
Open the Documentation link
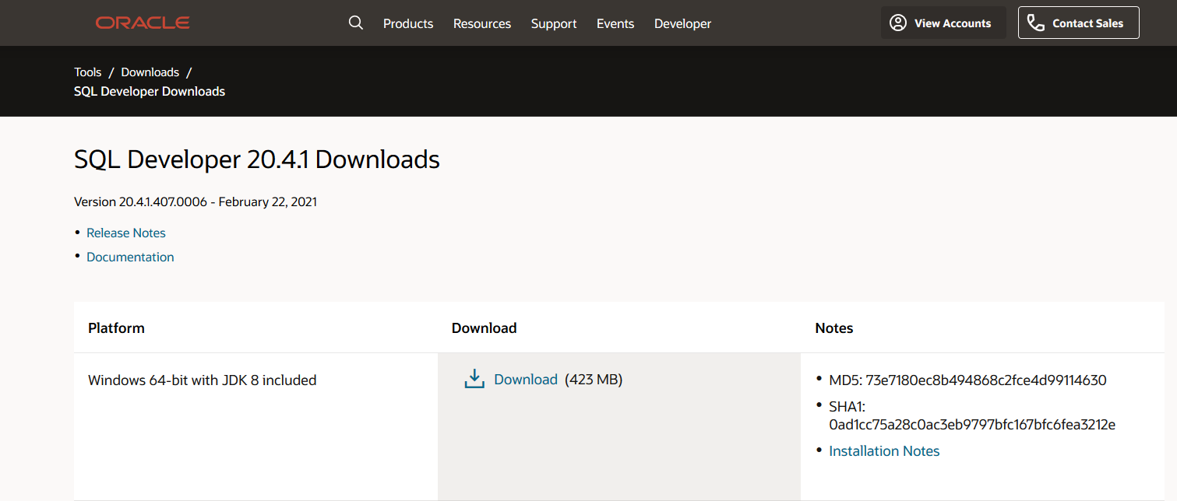pos(130,257)
